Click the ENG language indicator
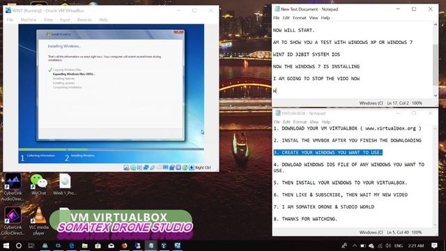Image resolution: width=446 pixels, height=251 pixels. point(399,245)
